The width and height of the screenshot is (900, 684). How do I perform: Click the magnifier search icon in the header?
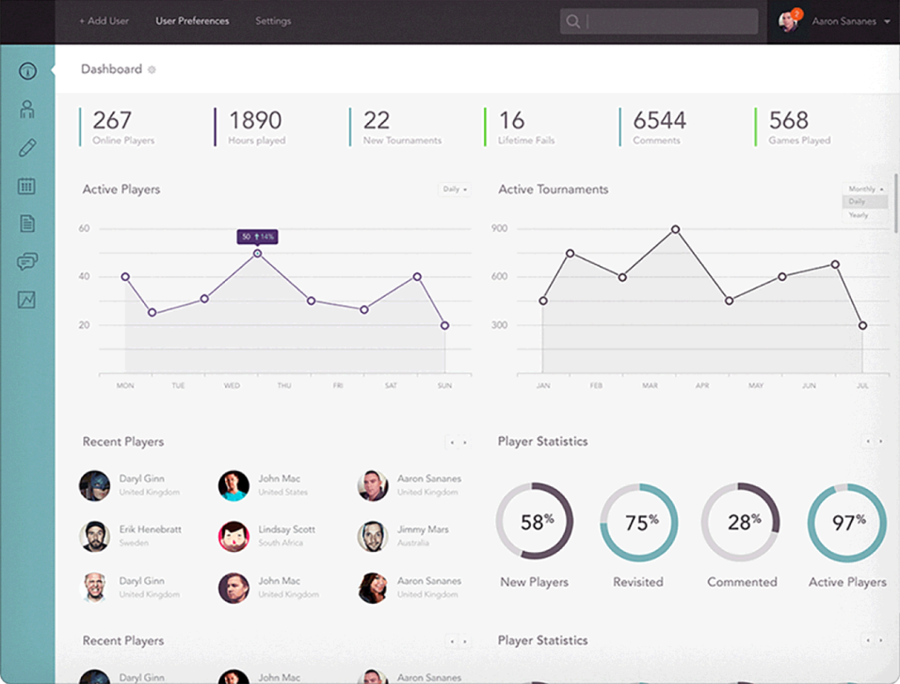(x=573, y=22)
